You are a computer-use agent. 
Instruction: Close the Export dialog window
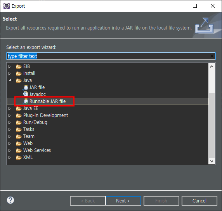coord(213,6)
